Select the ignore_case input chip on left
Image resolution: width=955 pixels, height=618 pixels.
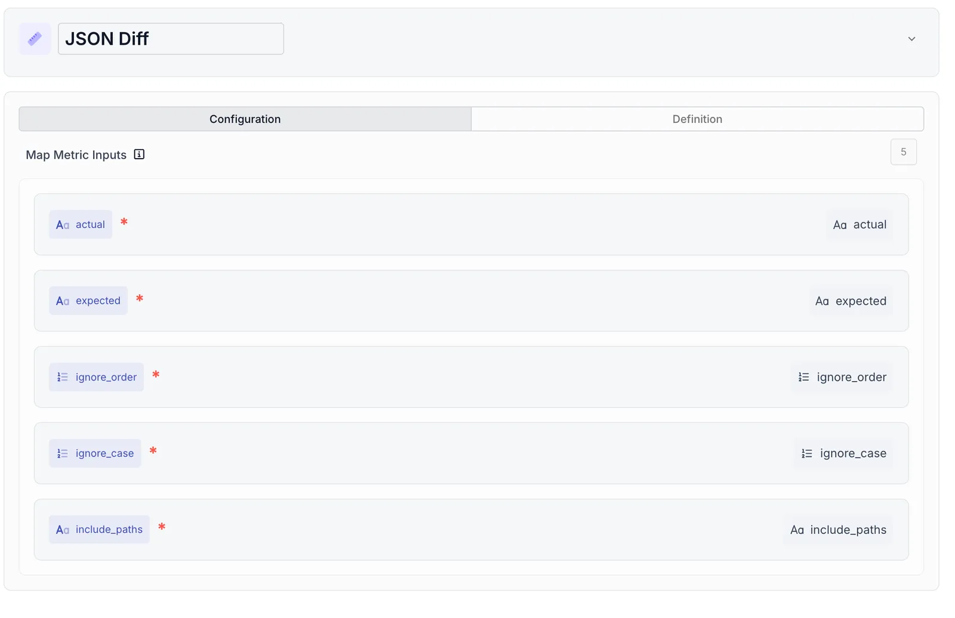(x=95, y=453)
